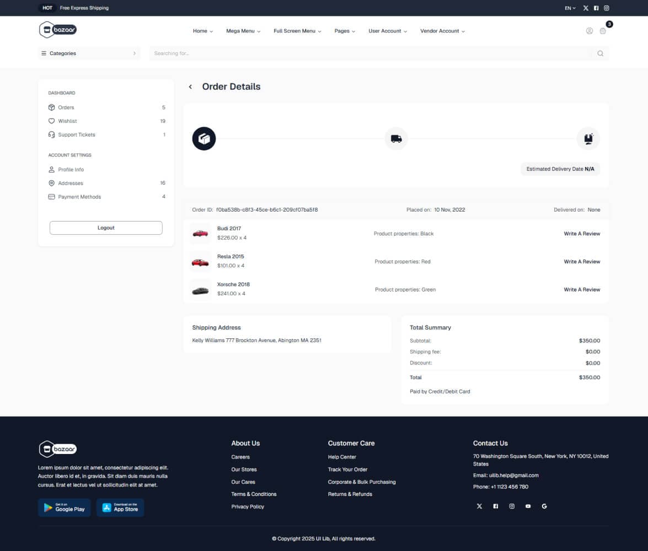Viewport: 648px width, 551px height.
Task: Open the Wishlist from the sidebar heart icon
Action: 52,121
